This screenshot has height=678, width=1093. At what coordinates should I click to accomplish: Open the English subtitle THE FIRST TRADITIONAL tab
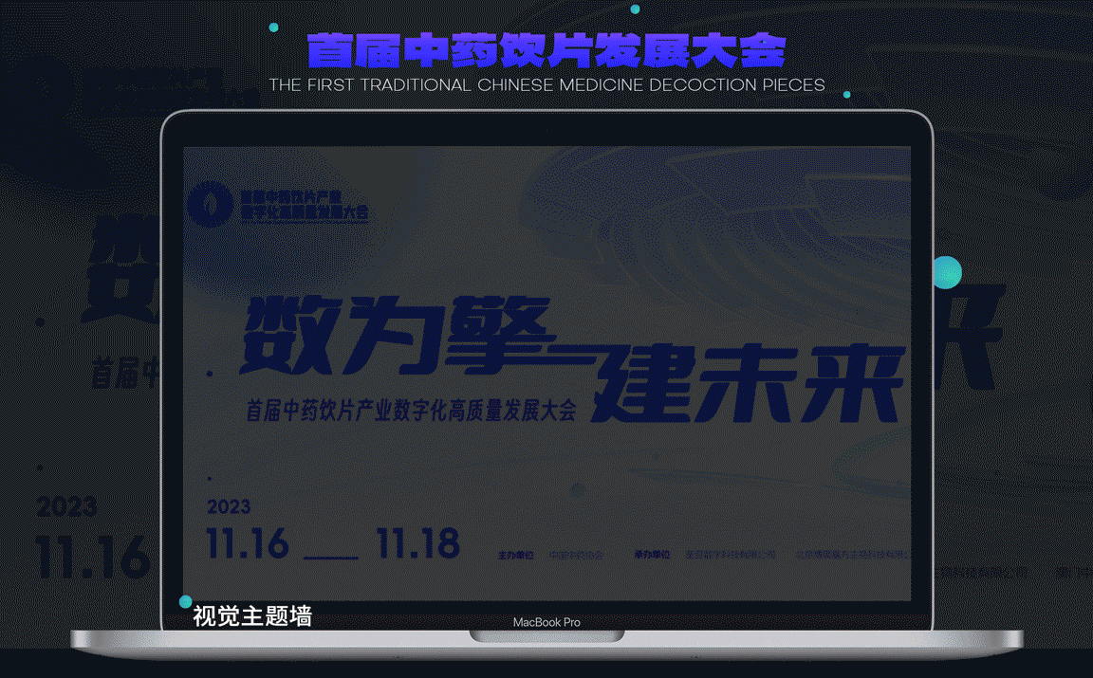click(x=546, y=84)
